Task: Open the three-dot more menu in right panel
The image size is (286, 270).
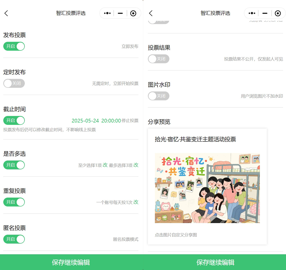Action: tap(252, 13)
